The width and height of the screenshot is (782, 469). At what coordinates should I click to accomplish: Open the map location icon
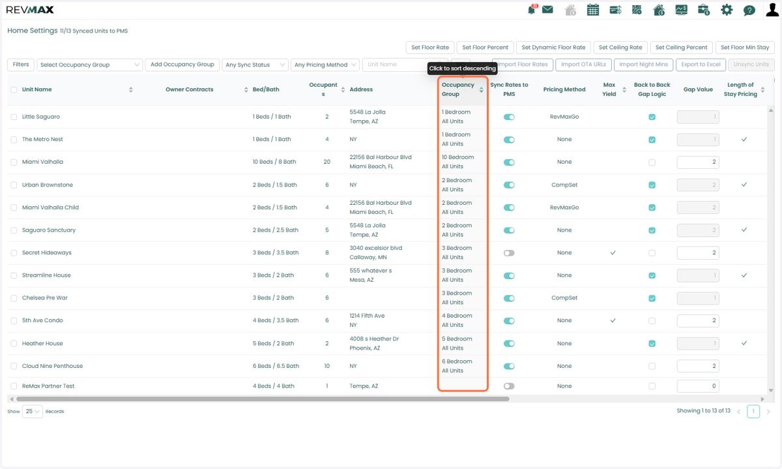point(637,10)
